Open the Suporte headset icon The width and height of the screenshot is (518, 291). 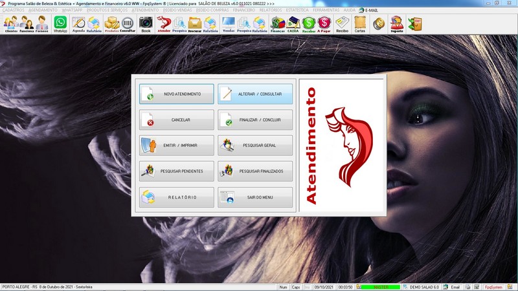click(397, 24)
